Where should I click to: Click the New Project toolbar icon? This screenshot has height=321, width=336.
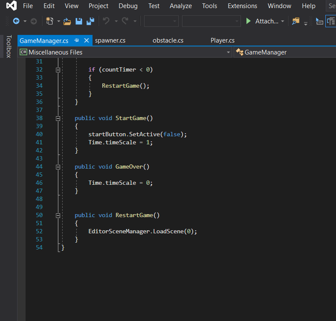pyautogui.click(x=49, y=21)
